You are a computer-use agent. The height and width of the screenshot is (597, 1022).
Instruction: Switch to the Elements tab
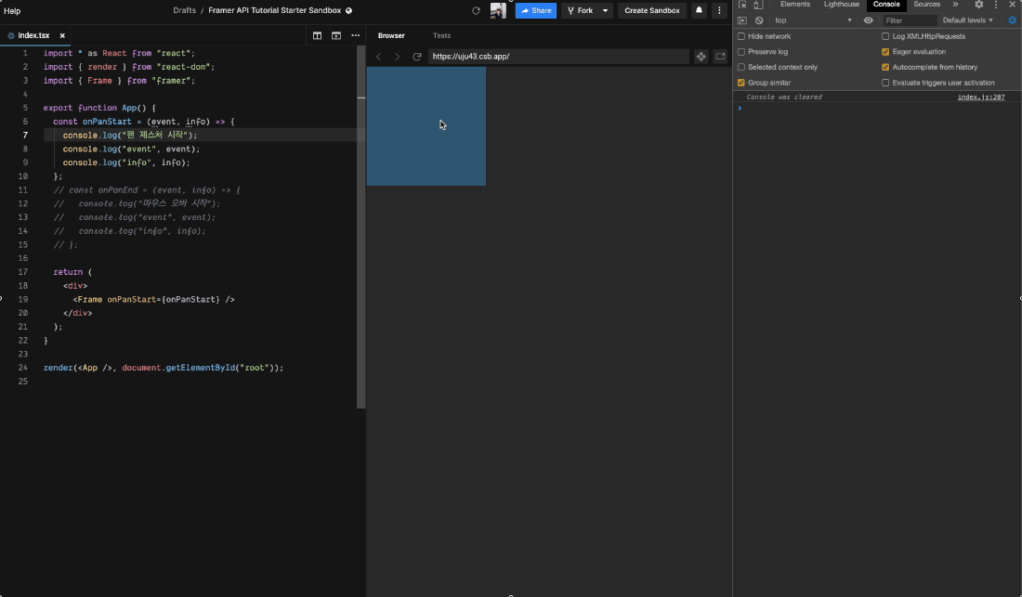point(795,5)
